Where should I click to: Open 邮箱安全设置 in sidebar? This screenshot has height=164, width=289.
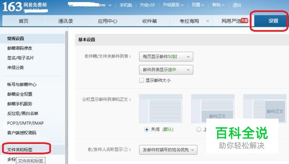20,94
